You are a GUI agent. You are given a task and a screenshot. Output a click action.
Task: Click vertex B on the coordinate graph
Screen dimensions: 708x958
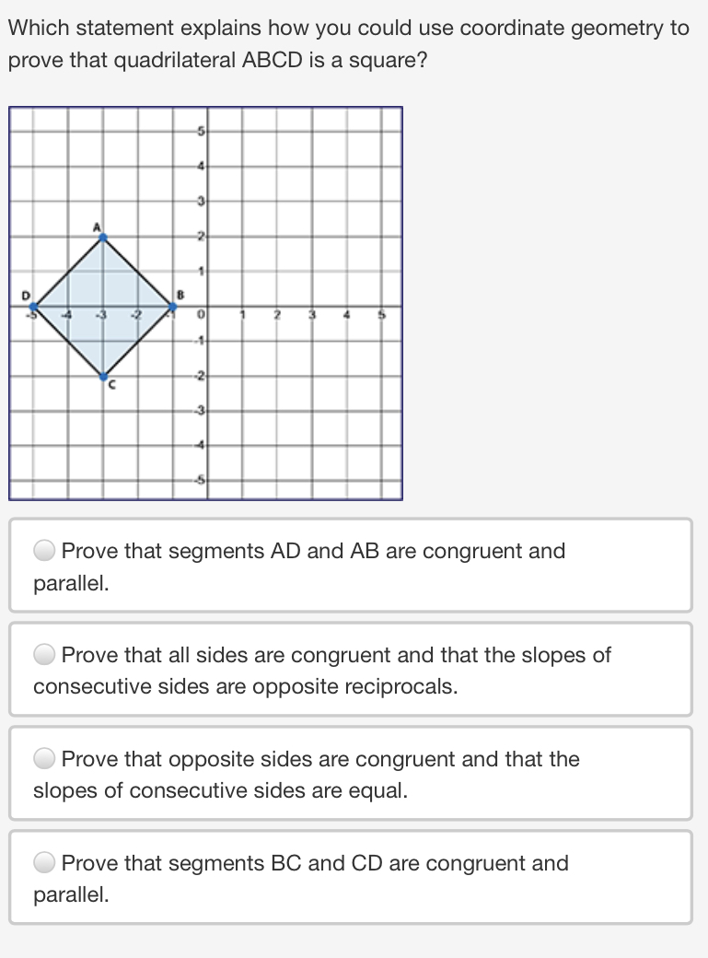point(171,306)
